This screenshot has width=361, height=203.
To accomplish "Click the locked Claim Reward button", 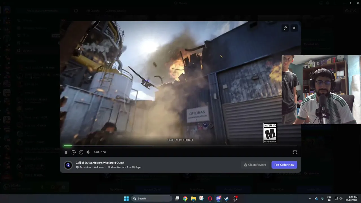I will [255, 165].
